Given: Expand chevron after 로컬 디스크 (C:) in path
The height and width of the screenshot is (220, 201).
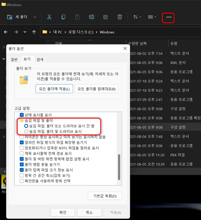Looking at the screenshot, I should point(97,32).
